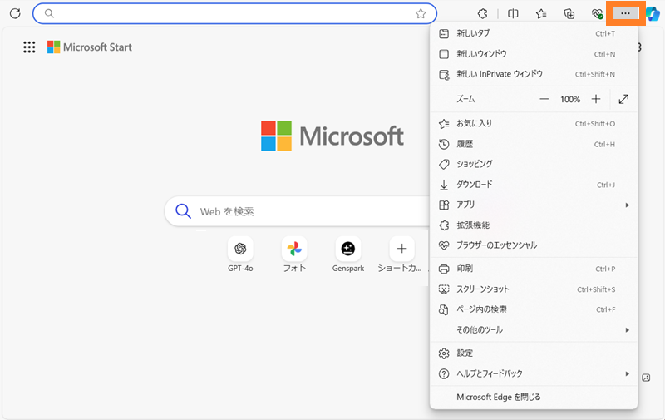Click the Web を検索 search box
The height and width of the screenshot is (420, 665).
click(297, 211)
